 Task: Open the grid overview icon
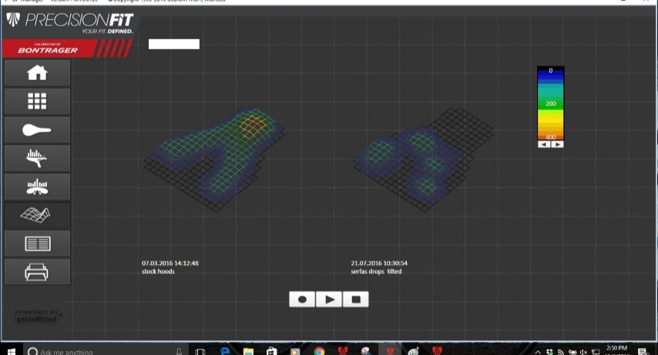[x=37, y=102]
